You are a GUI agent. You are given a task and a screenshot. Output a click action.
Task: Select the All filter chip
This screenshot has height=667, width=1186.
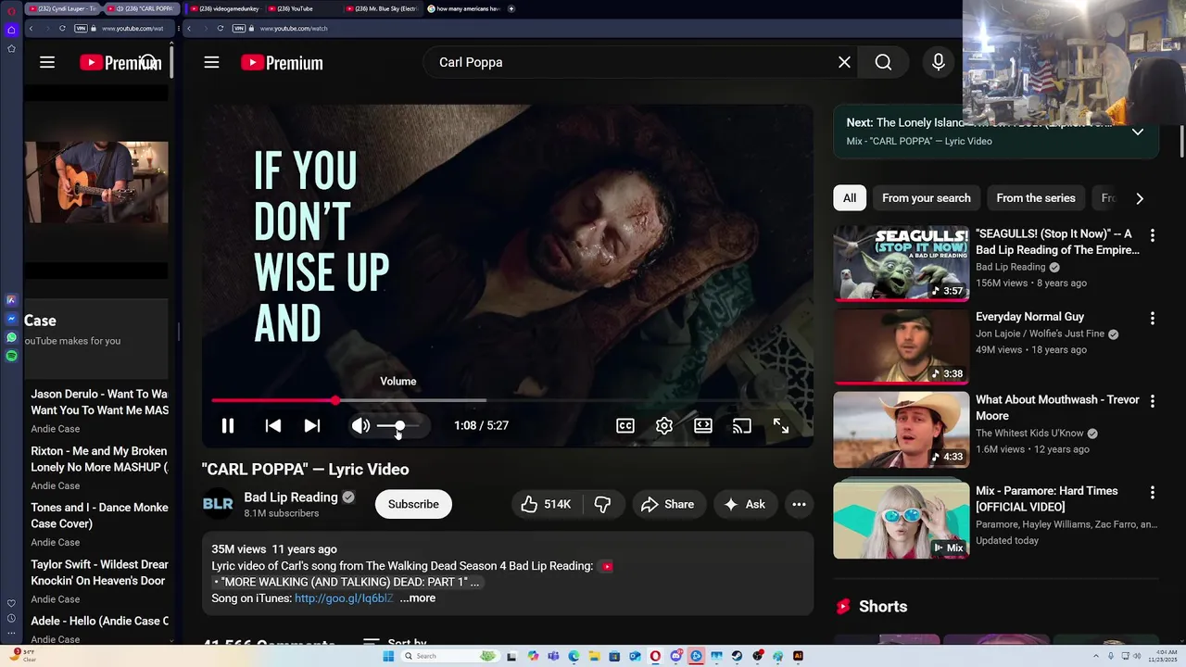click(x=850, y=198)
